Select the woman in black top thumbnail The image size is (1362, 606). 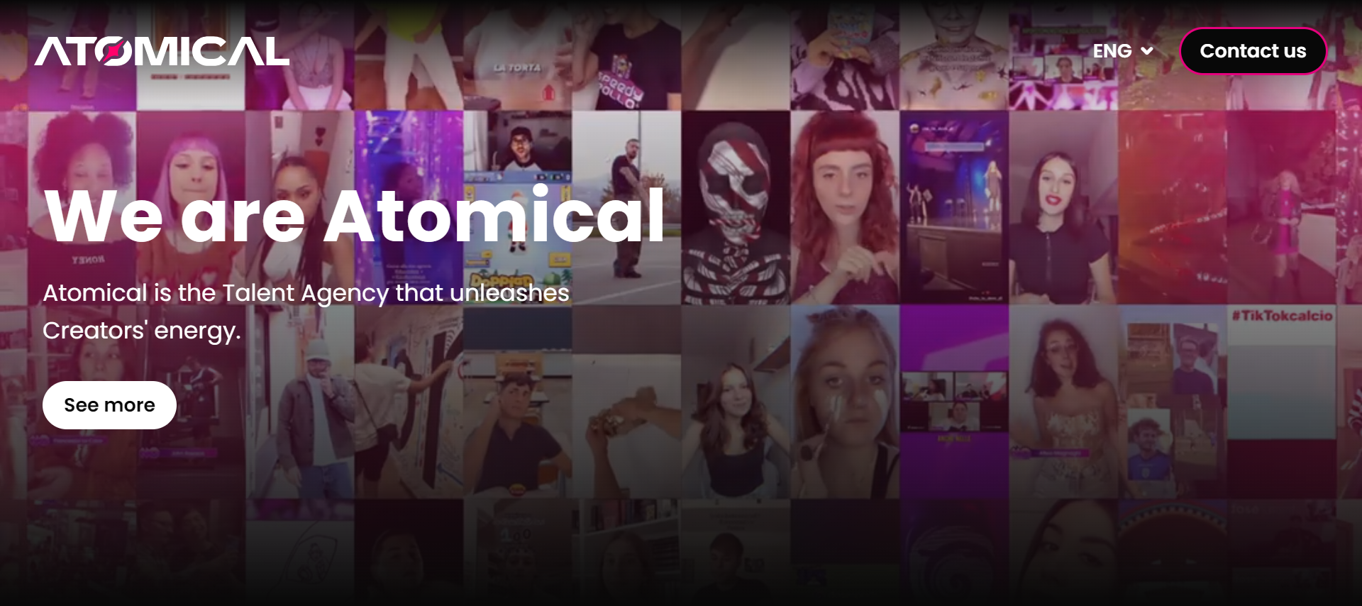click(1063, 207)
